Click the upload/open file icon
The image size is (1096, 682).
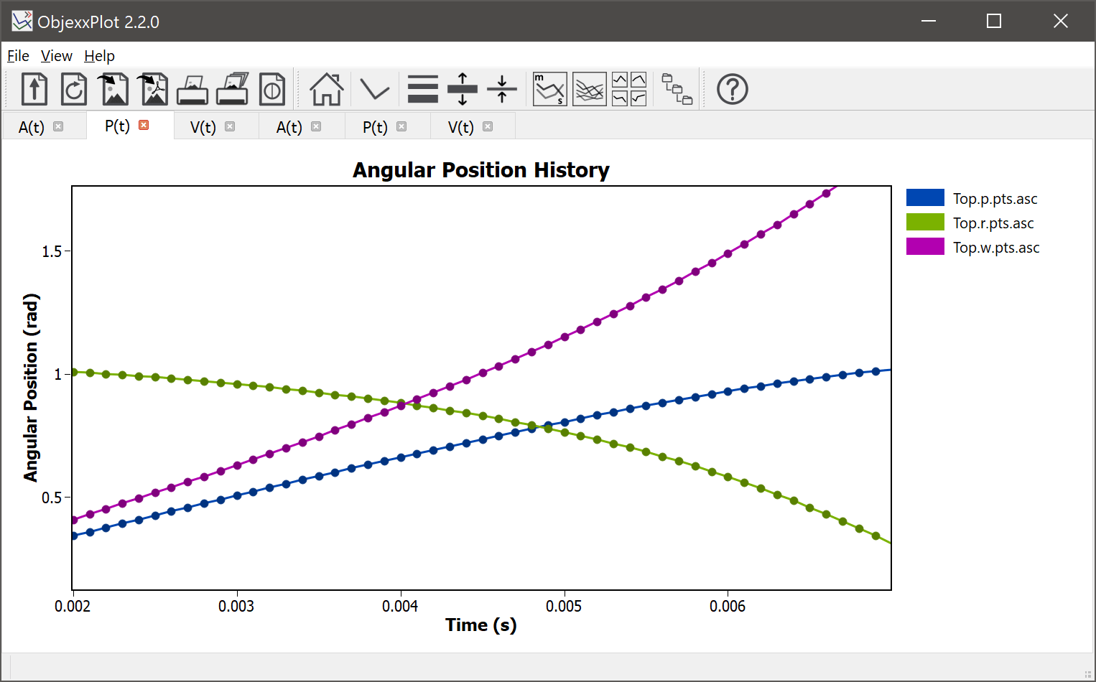[34, 88]
